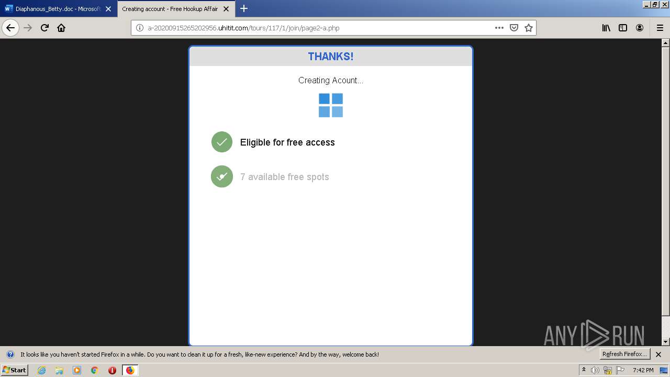Open the Windows Start menu
The image size is (670, 377).
[15, 370]
